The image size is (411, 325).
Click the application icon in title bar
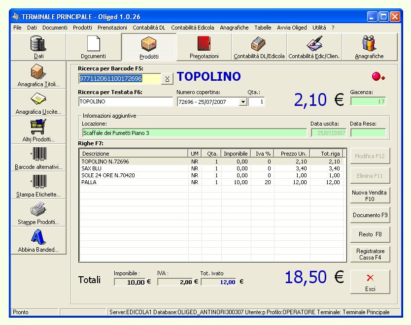16,17
